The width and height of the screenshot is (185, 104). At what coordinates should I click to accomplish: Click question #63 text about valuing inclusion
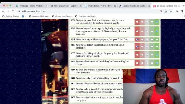[99, 99]
